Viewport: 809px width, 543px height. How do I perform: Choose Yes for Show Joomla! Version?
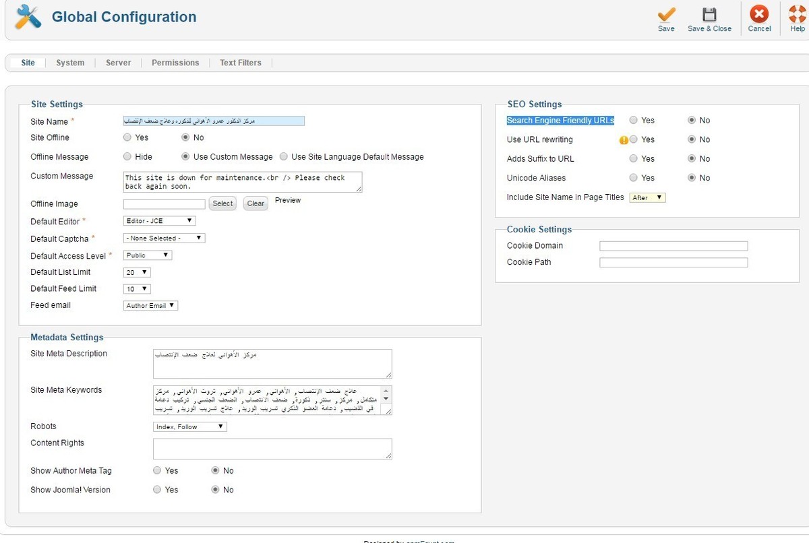[157, 490]
